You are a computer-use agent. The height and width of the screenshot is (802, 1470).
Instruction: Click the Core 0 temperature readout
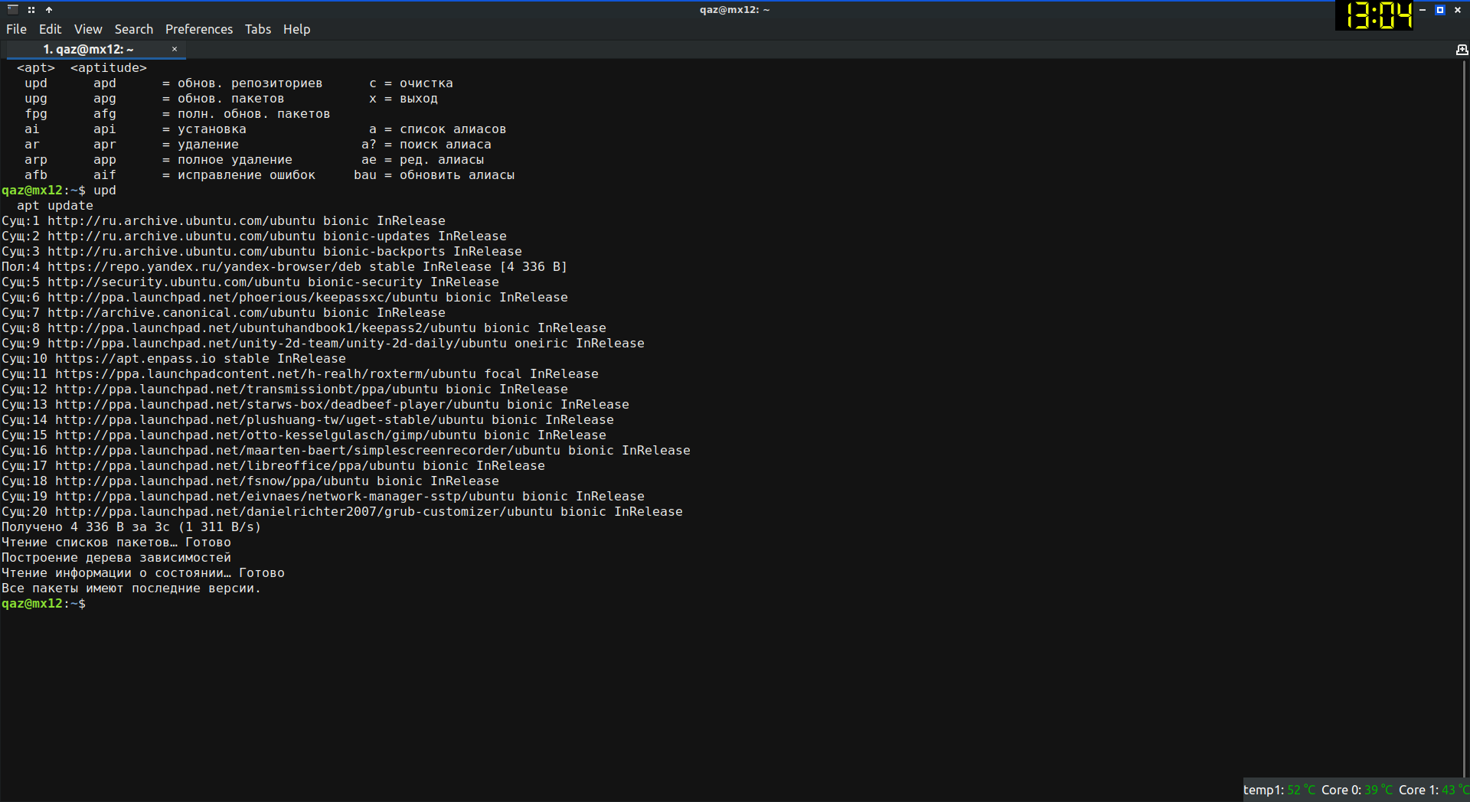click(x=1357, y=790)
